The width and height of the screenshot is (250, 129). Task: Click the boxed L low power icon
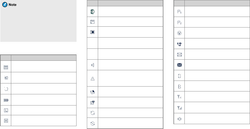click(x=6, y=110)
